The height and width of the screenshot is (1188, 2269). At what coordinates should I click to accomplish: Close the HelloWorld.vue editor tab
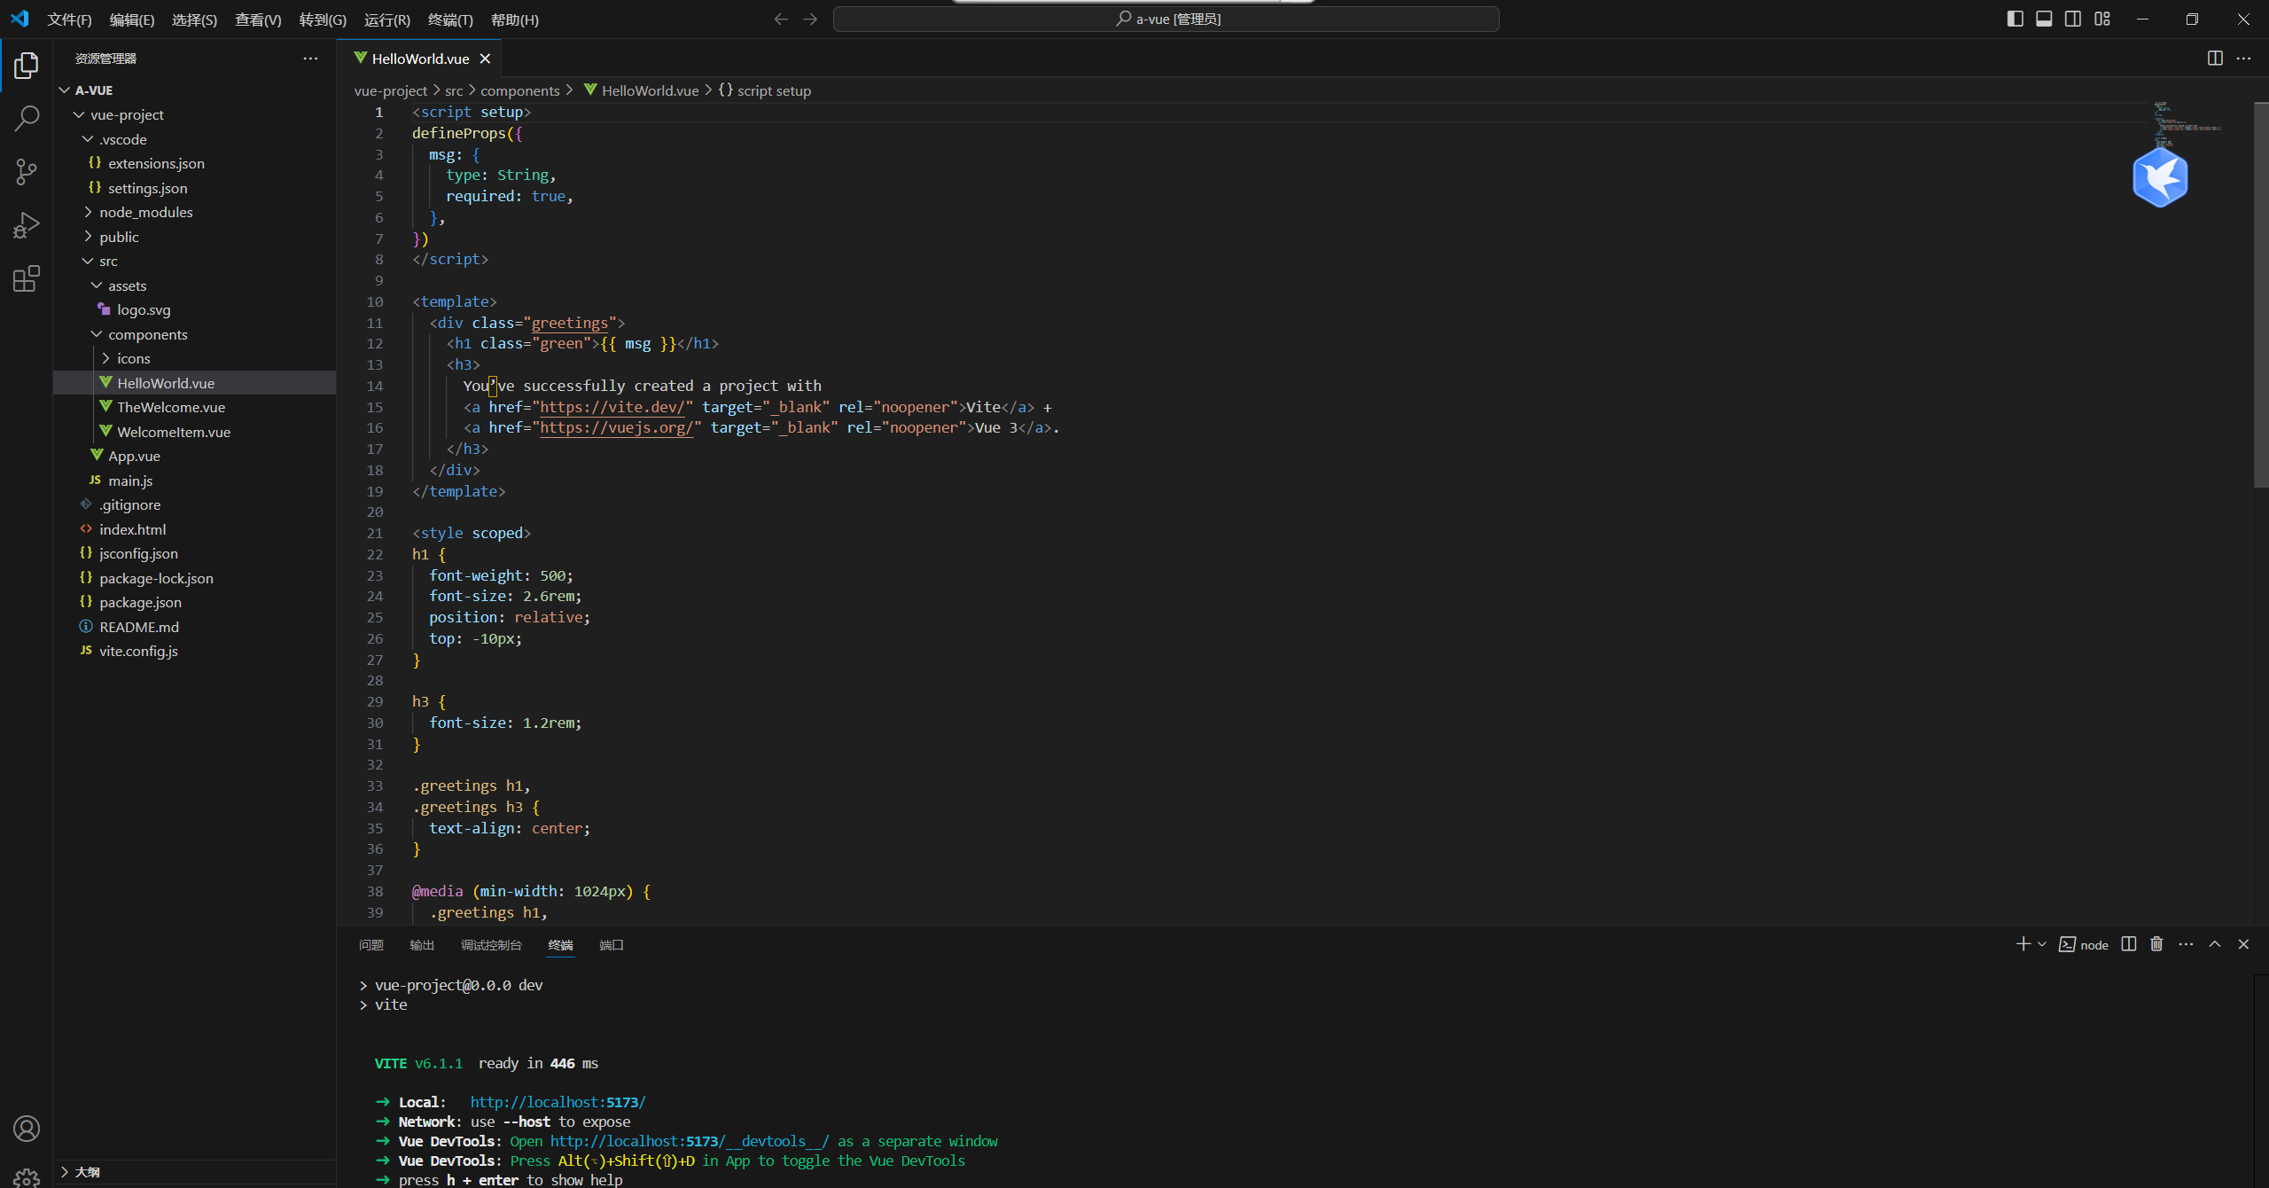coord(485,59)
